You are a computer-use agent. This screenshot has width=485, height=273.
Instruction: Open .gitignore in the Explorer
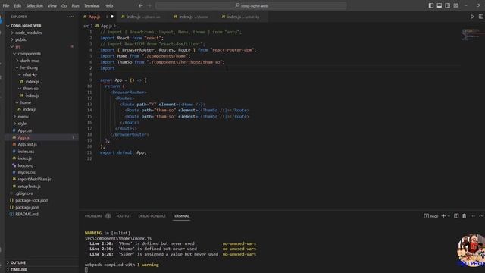coord(24,193)
